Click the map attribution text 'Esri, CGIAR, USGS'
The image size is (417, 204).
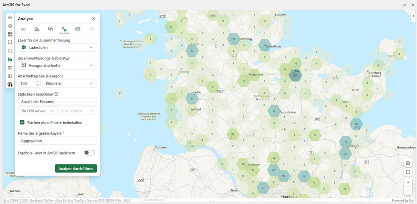click(x=16, y=200)
